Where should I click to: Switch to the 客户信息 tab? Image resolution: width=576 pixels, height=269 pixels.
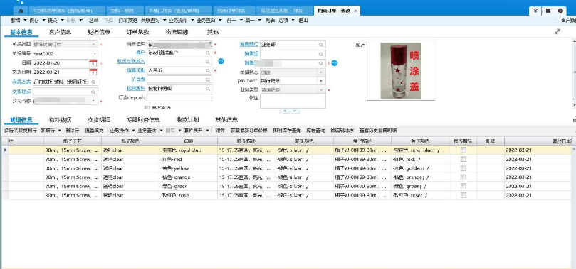pos(61,32)
